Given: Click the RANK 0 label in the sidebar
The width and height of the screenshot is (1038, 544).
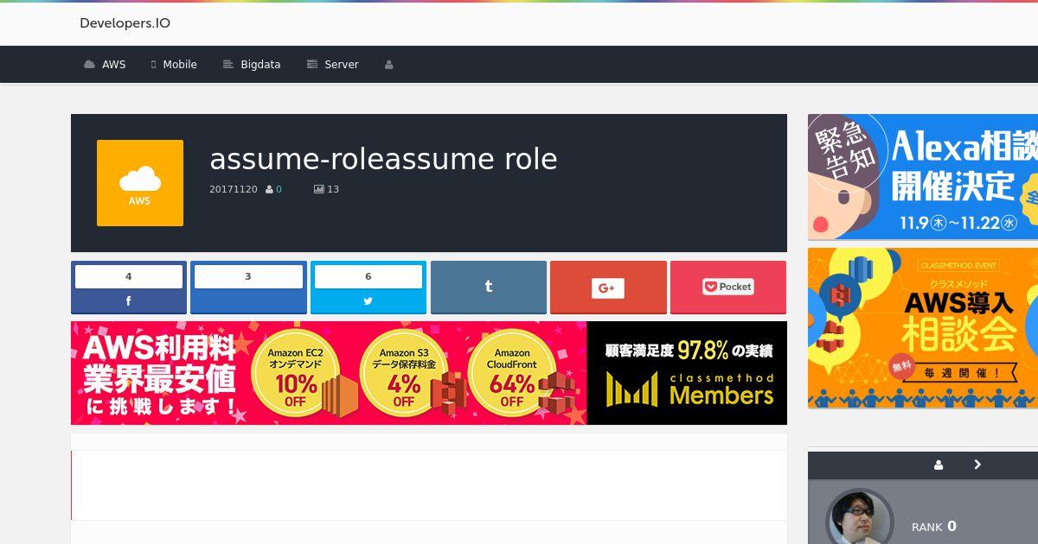Looking at the screenshot, I should [x=934, y=527].
